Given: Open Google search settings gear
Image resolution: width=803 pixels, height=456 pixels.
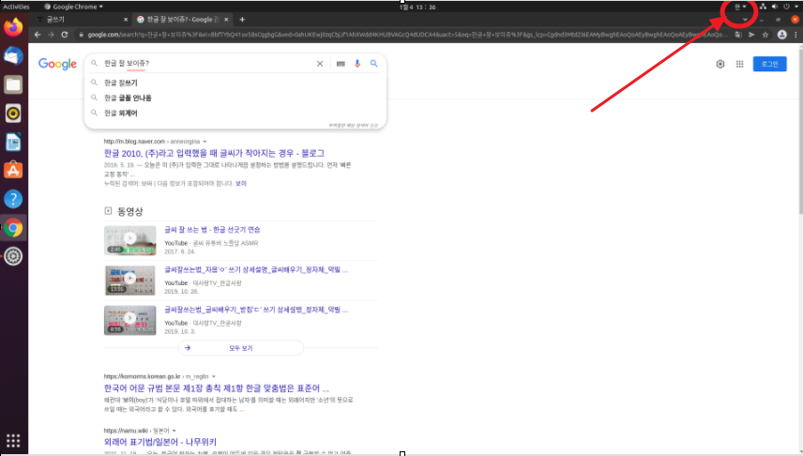Looking at the screenshot, I should (720, 64).
